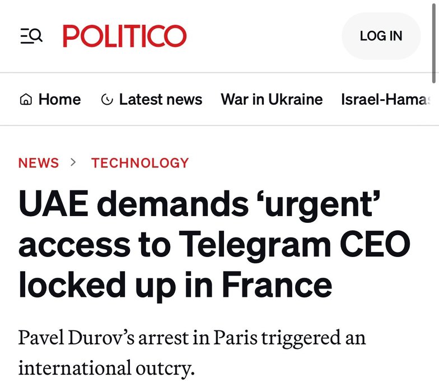Screen dimensions: 439x392
Task: Follow the TECHNOLOGY breadcrumb link
Action: [x=140, y=163]
